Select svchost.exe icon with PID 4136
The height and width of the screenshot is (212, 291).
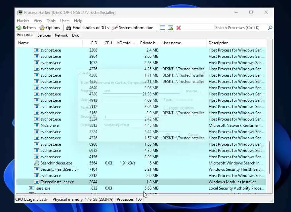click(x=37, y=157)
